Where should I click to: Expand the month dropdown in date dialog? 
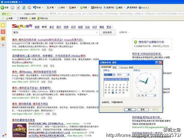pos(114,75)
